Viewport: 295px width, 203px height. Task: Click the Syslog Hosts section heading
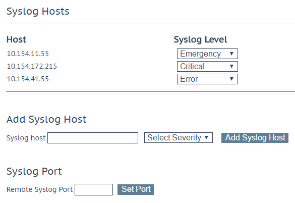coord(38,12)
